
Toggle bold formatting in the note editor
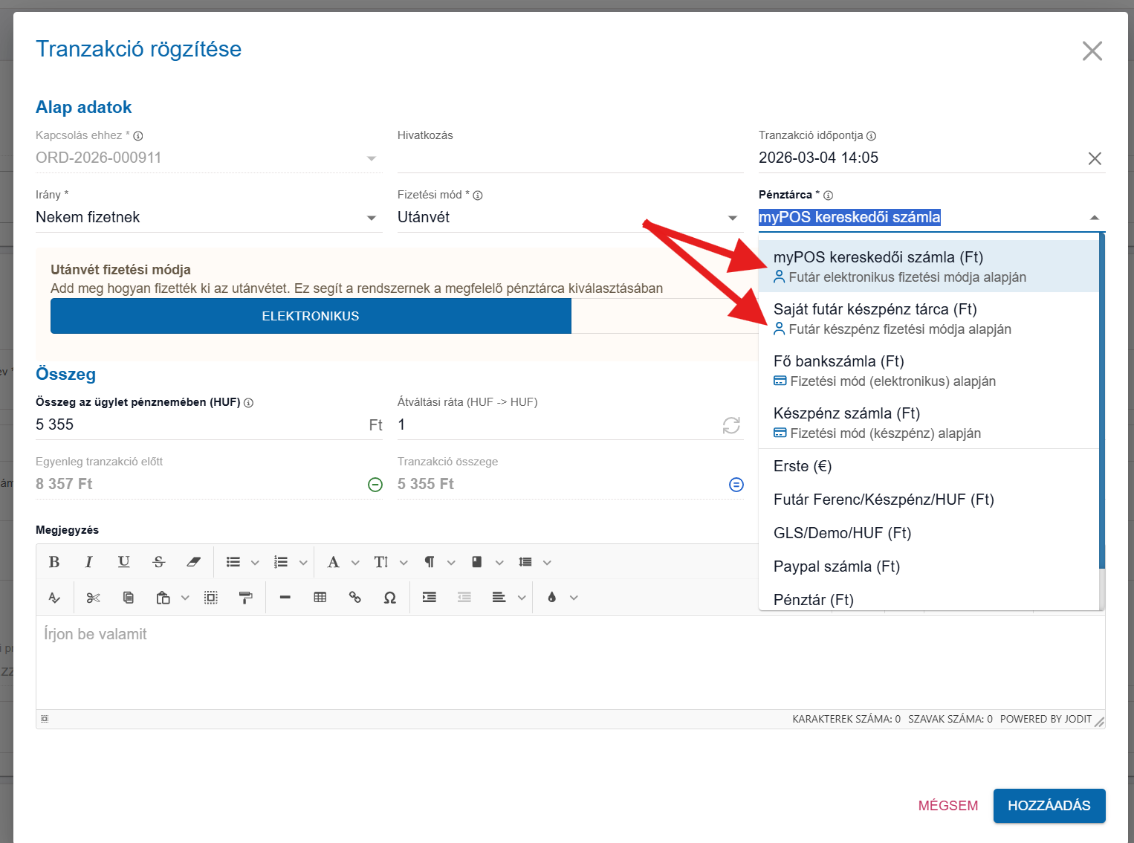click(54, 562)
